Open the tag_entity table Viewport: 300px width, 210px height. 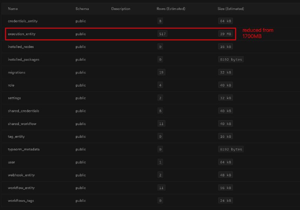(16, 137)
